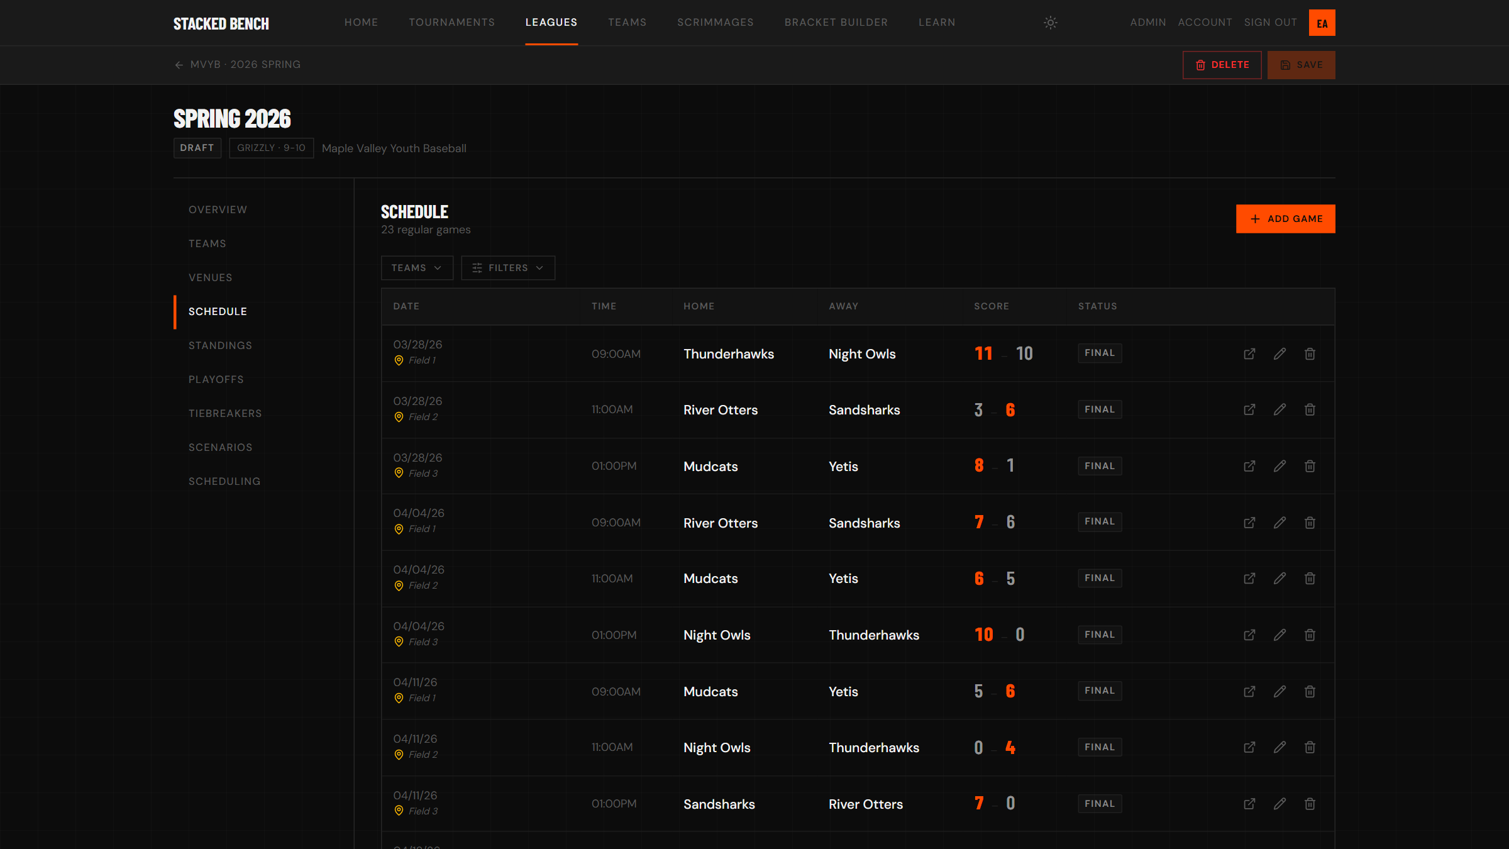Delete the Night Owls vs Thunderhawks 04/11 game

click(1310, 747)
